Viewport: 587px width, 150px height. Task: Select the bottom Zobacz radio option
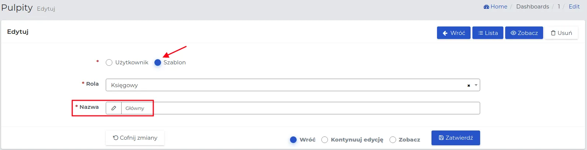393,140
